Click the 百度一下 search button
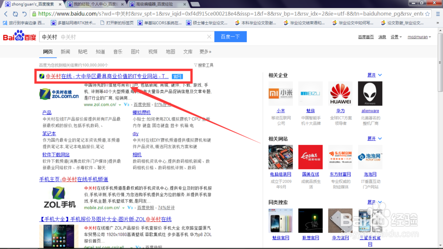 click(x=230, y=37)
